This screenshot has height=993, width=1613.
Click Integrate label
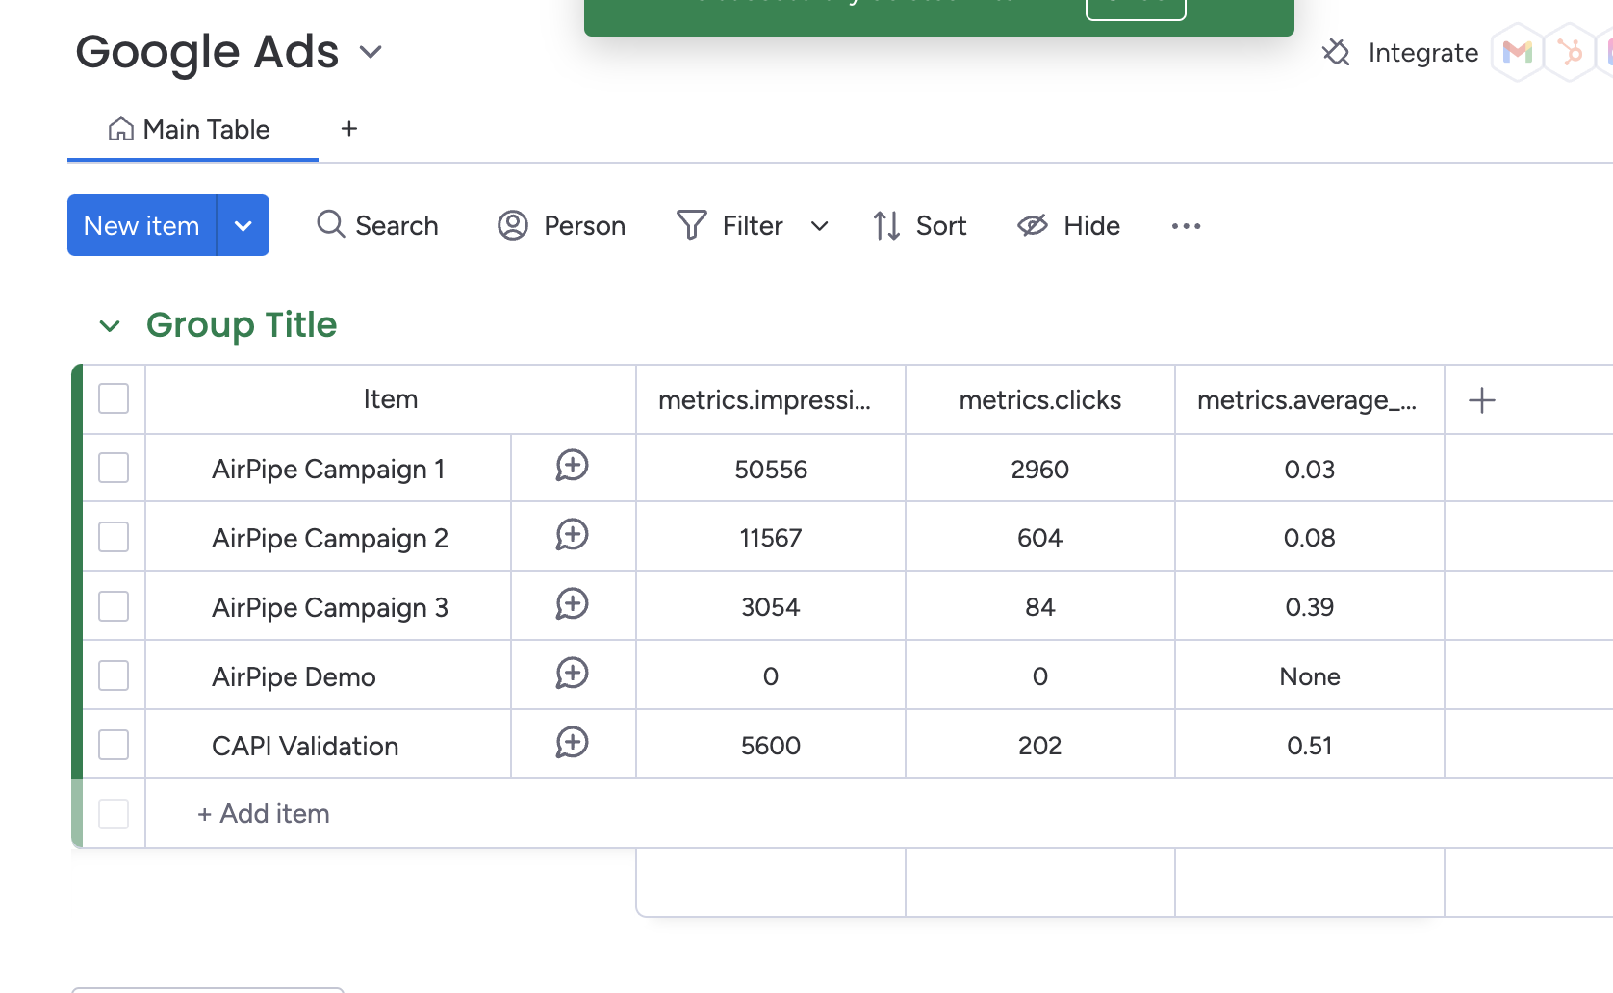tap(1422, 53)
